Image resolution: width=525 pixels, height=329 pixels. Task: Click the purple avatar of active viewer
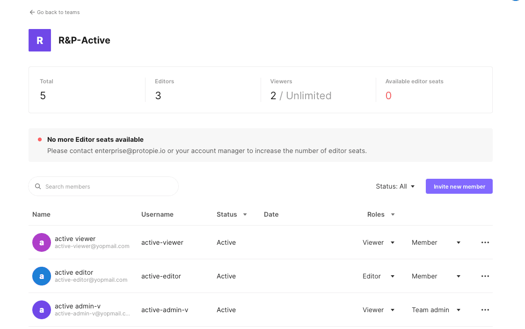(41, 242)
